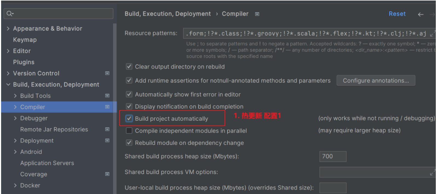Click the Configure annotations... button
Viewport: 438px width, 194px height.
coord(376,80)
